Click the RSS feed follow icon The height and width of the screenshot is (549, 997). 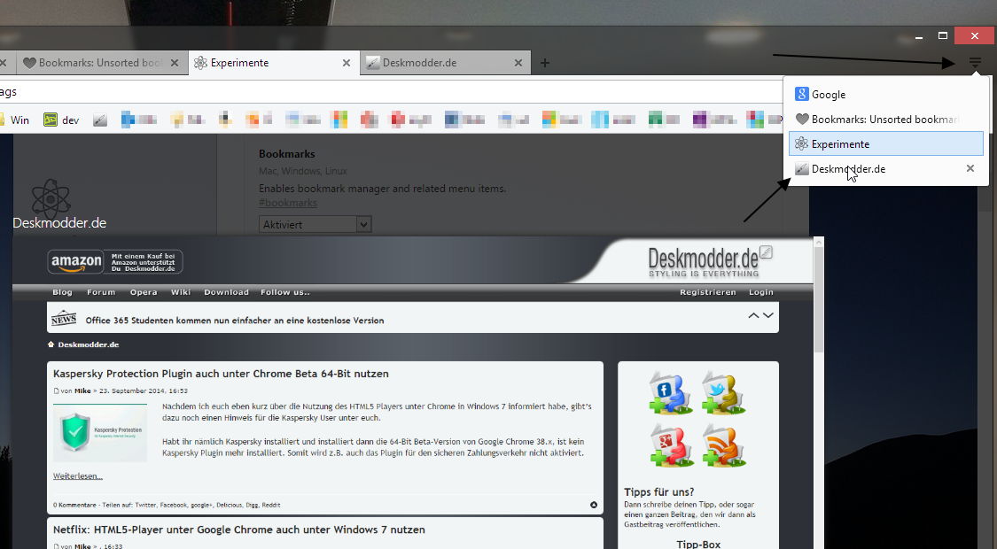point(723,445)
